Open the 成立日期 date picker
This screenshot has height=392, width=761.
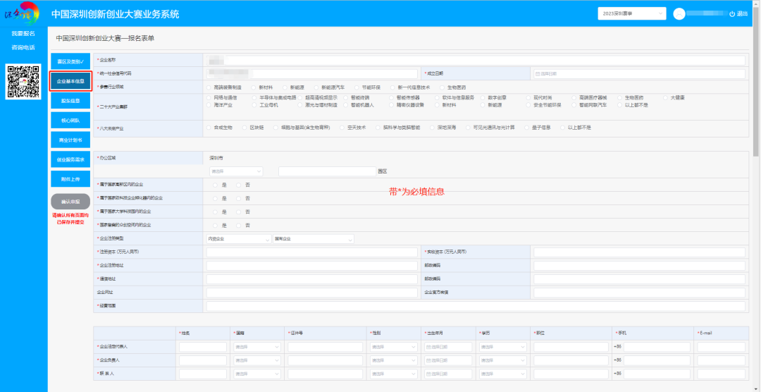tap(639, 74)
